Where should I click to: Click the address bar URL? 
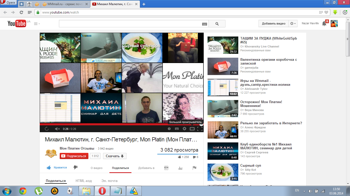[x=60, y=12]
